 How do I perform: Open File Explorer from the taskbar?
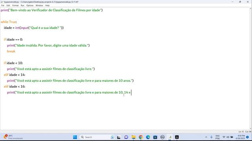133,137
